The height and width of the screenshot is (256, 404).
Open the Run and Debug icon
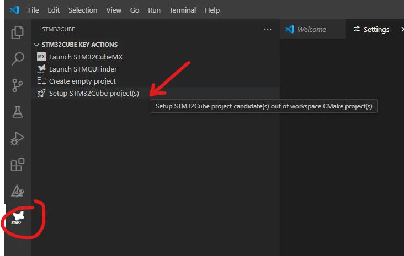point(18,138)
